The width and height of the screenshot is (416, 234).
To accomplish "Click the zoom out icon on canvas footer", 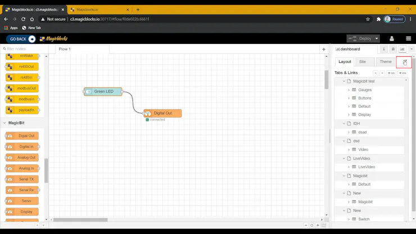I will tap(306, 225).
